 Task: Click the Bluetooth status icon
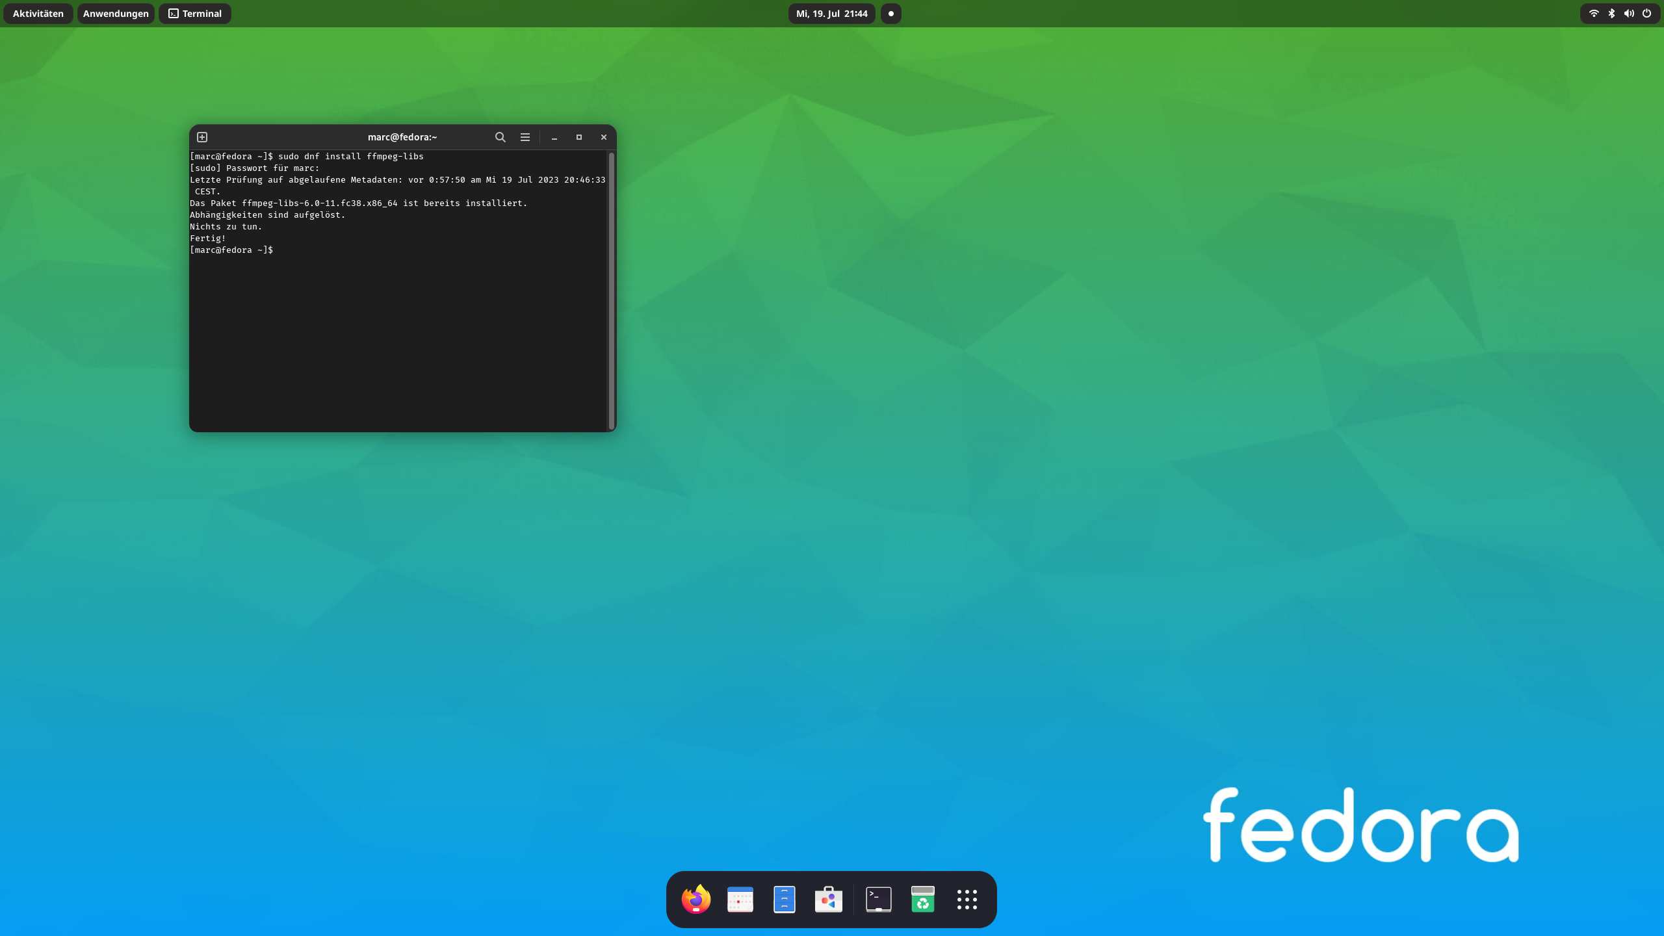click(x=1611, y=14)
